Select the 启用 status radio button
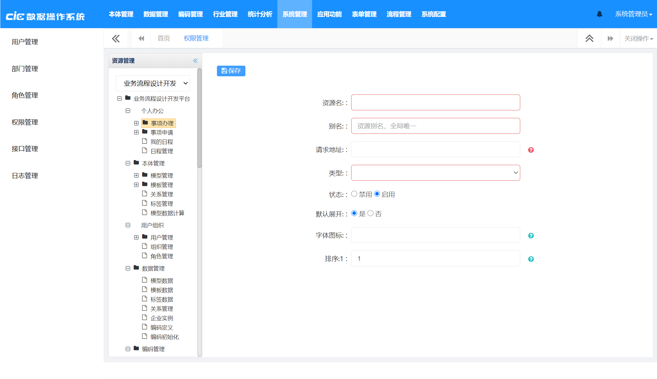The width and height of the screenshot is (657, 379). click(377, 194)
